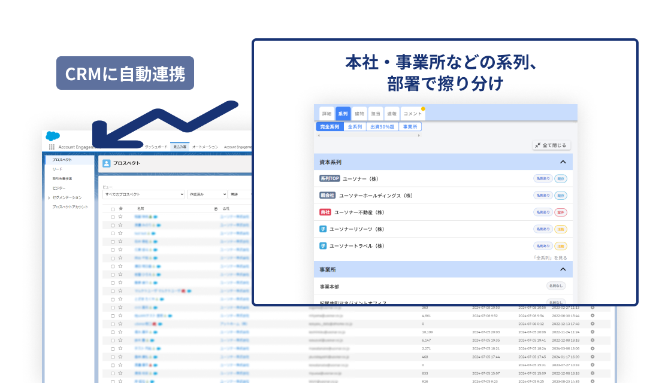The height and width of the screenshot is (383, 659).
Task: Tick checkbox for row scoring 6,147
Action: 113,341
